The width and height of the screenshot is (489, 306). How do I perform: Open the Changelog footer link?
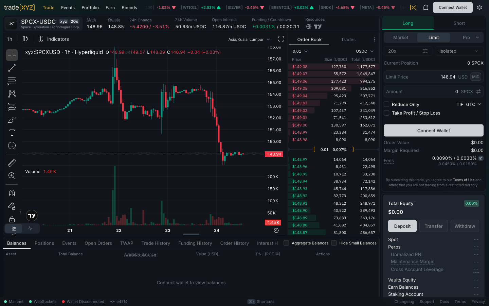(404, 302)
